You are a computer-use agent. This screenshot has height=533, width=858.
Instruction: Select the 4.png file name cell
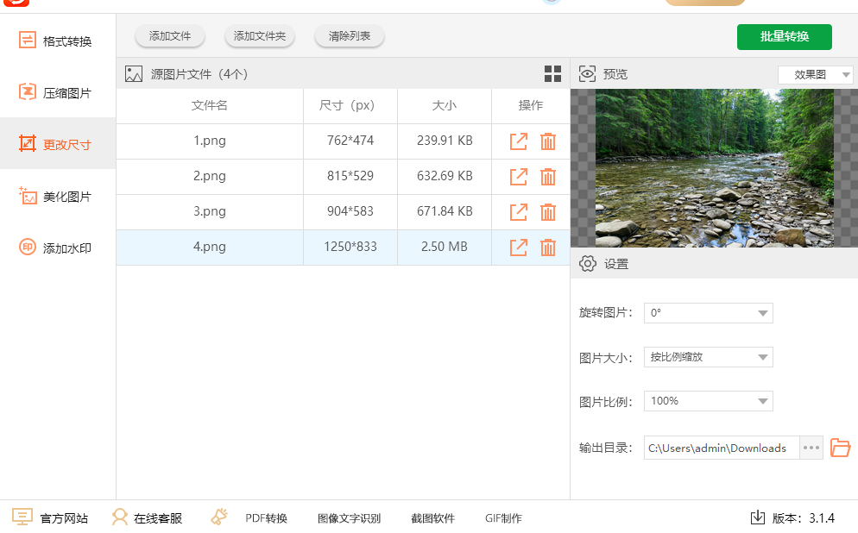tap(210, 247)
